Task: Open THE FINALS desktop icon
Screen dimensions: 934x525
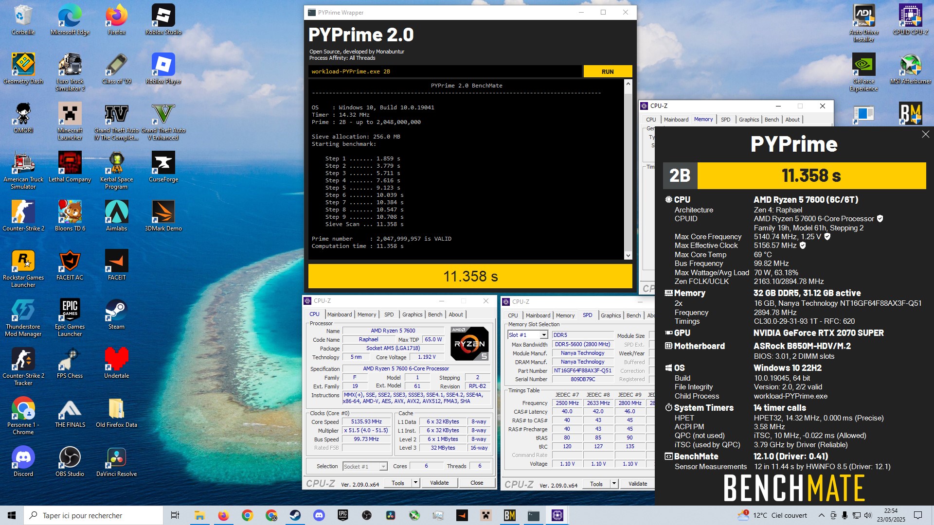Action: click(70, 413)
